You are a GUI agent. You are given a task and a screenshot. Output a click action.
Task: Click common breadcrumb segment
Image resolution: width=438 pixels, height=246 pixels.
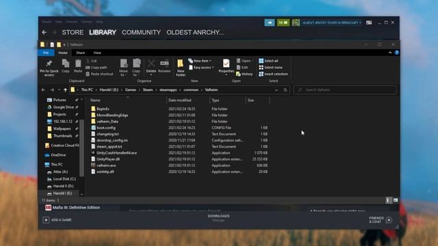(x=191, y=90)
